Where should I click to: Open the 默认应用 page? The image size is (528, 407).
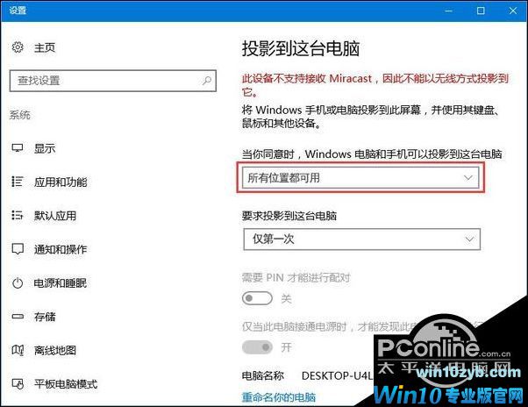pyautogui.click(x=55, y=216)
